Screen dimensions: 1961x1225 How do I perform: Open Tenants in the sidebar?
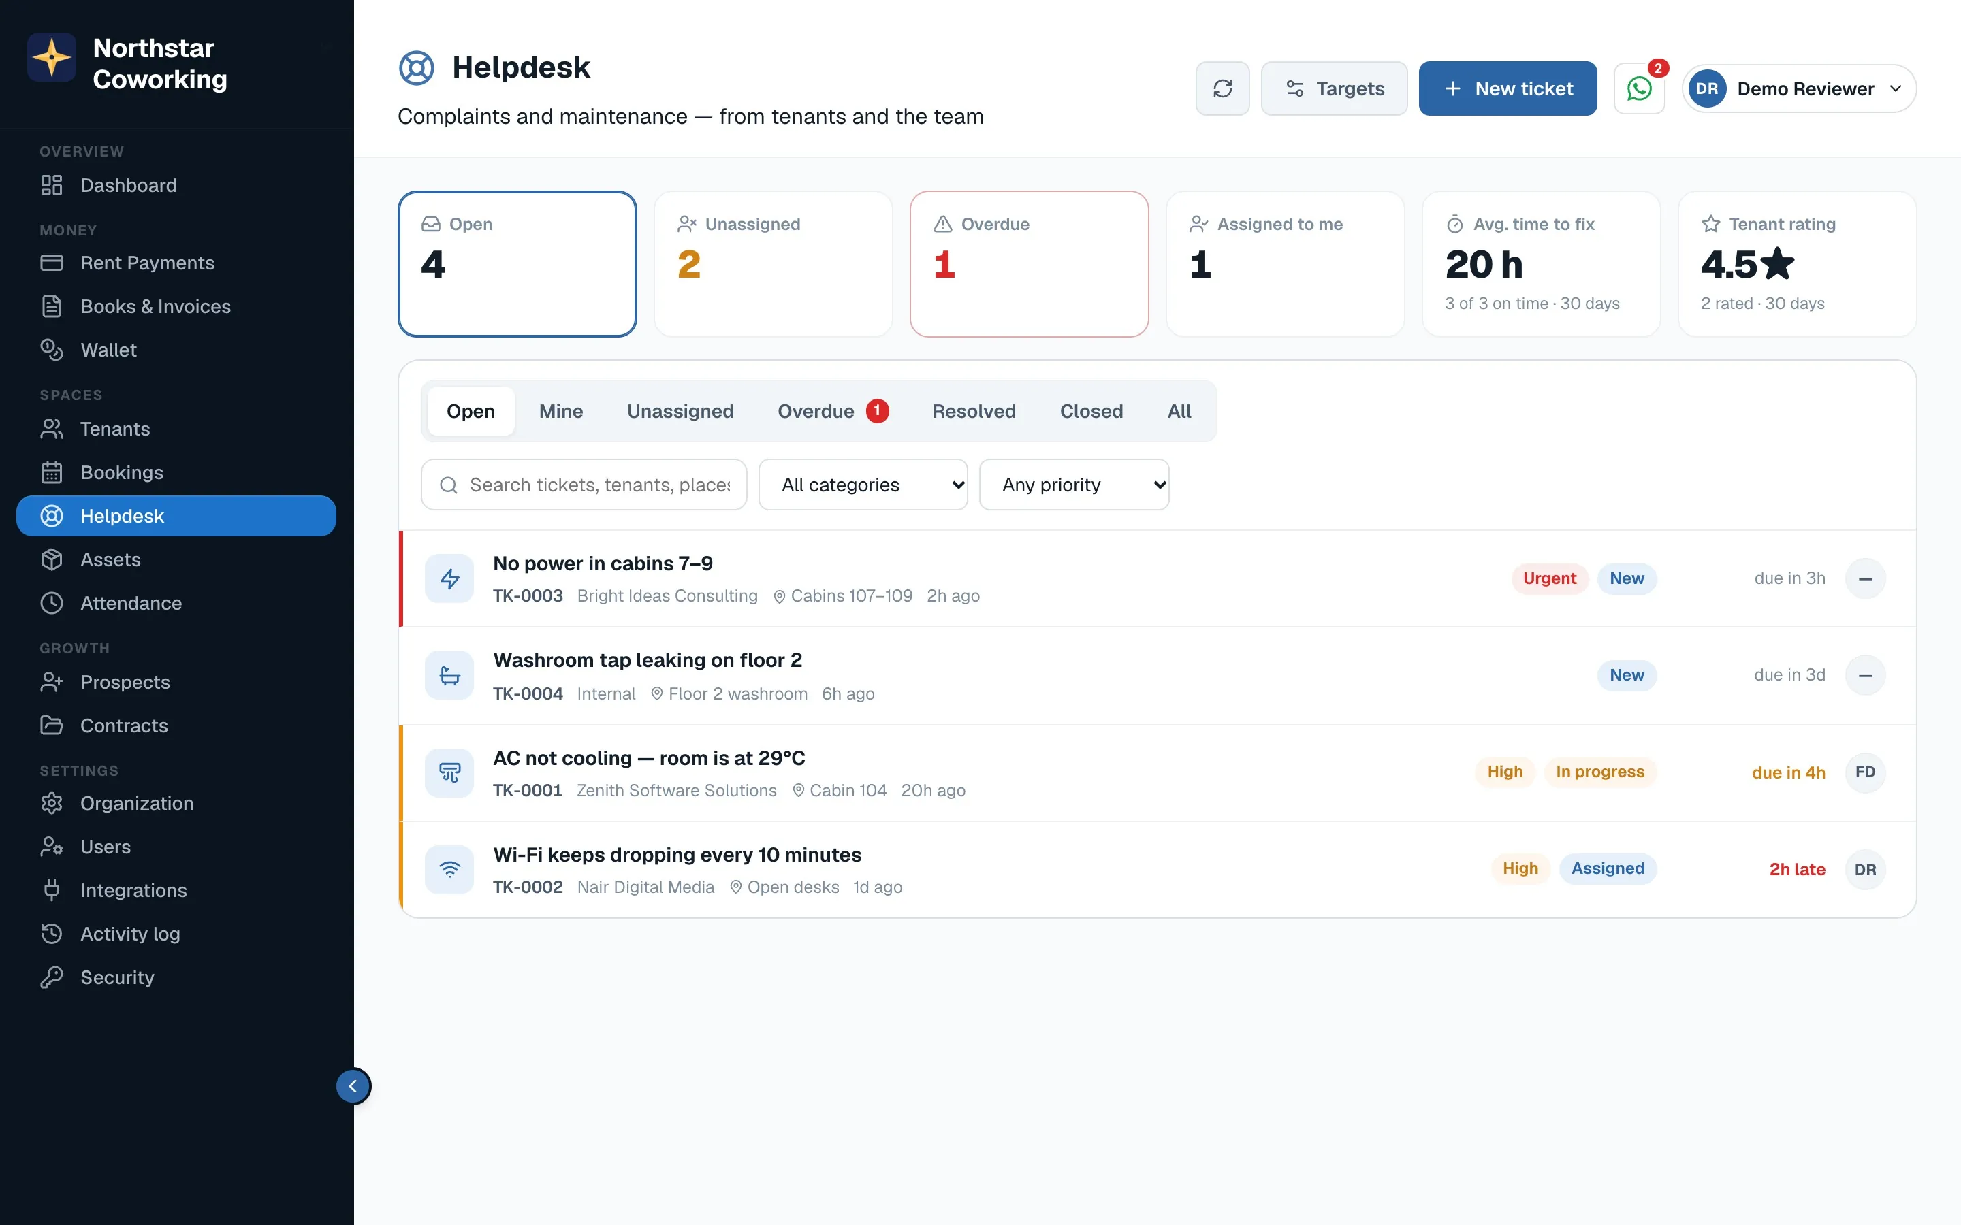[176, 429]
